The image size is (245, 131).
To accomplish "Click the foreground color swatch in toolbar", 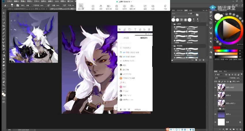I will tap(3, 94).
